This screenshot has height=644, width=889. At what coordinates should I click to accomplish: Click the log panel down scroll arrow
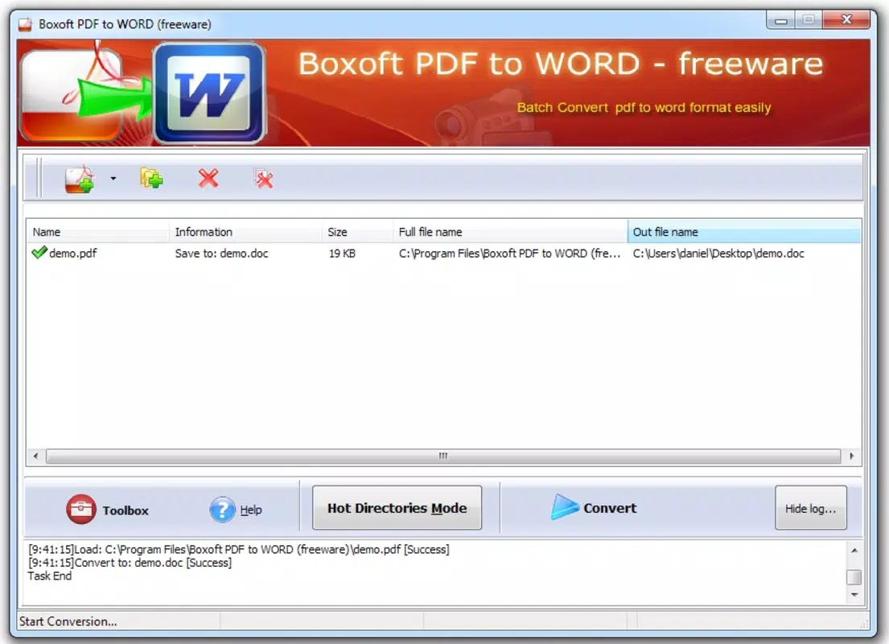tap(854, 595)
